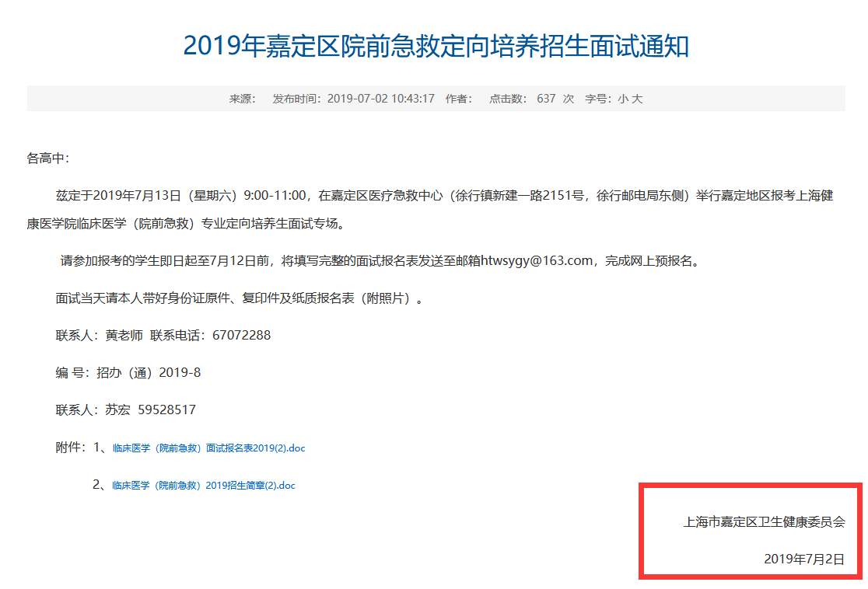Click the 编号 招办（通）2019-8 line
Viewport: 868px width, 589px height.
[128, 373]
